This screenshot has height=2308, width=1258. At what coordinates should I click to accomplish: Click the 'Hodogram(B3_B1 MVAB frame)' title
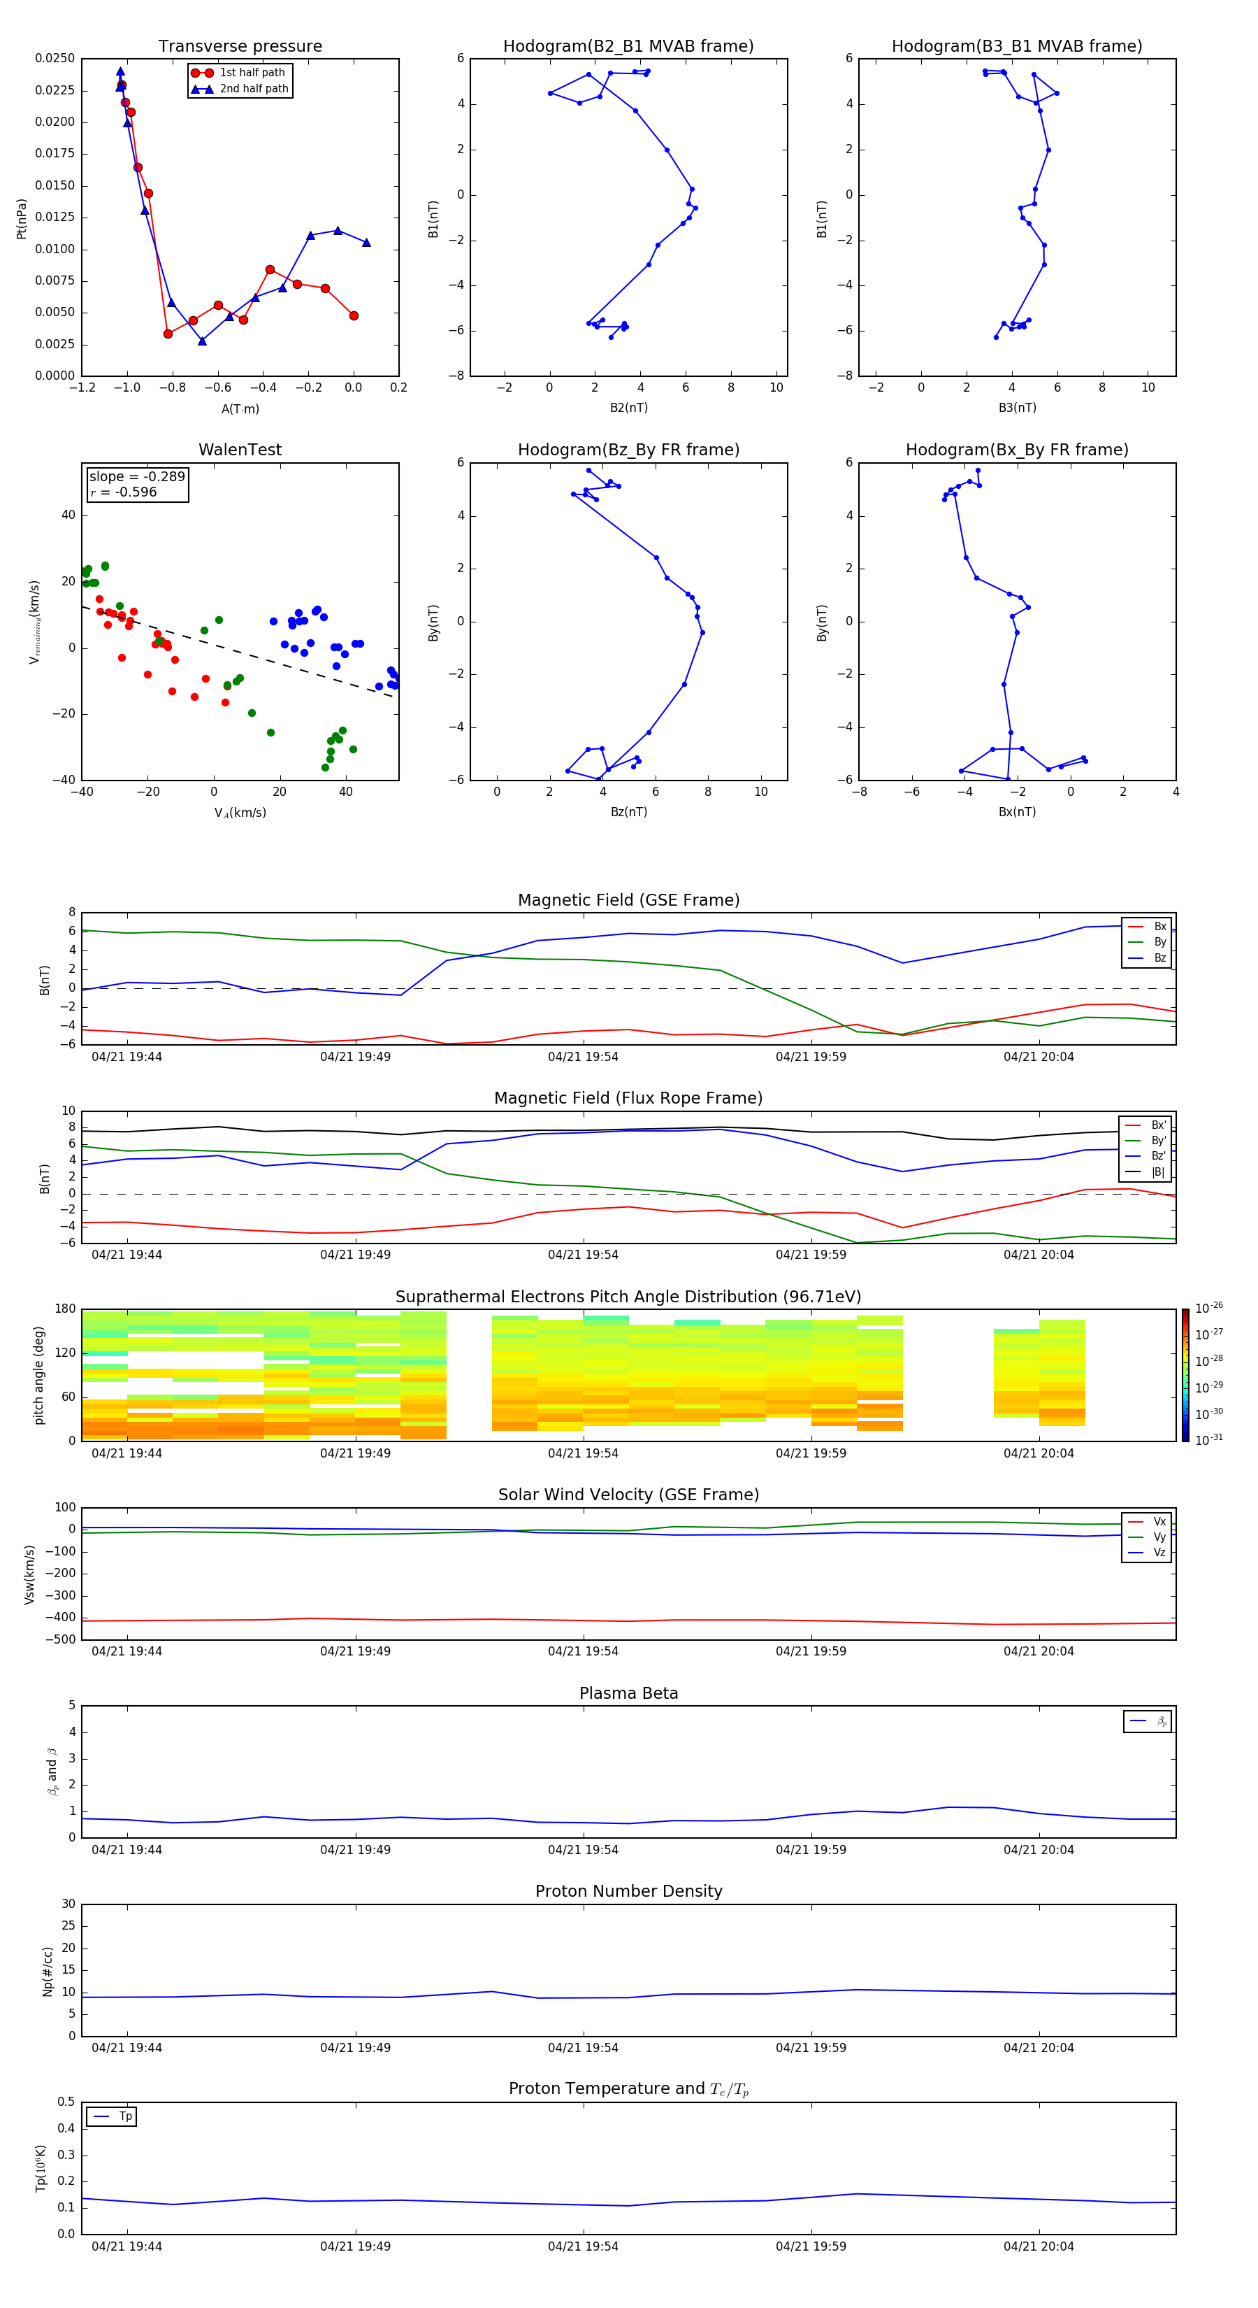(1017, 45)
